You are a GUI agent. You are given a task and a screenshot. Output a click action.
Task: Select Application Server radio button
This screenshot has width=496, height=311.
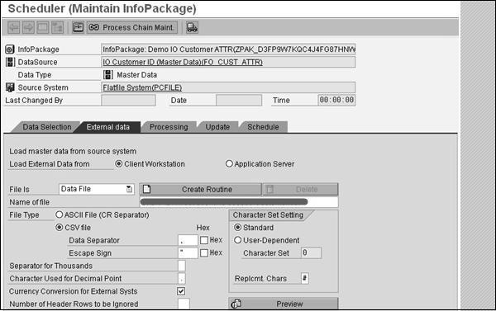coord(229,164)
